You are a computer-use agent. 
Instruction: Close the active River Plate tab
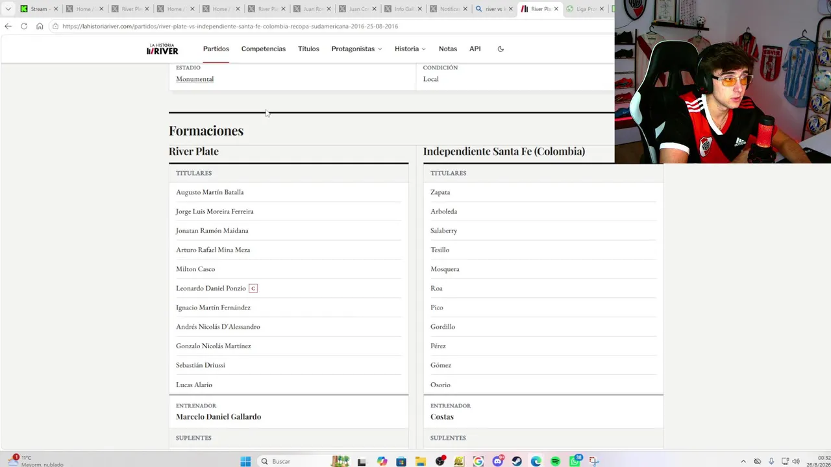tap(556, 9)
